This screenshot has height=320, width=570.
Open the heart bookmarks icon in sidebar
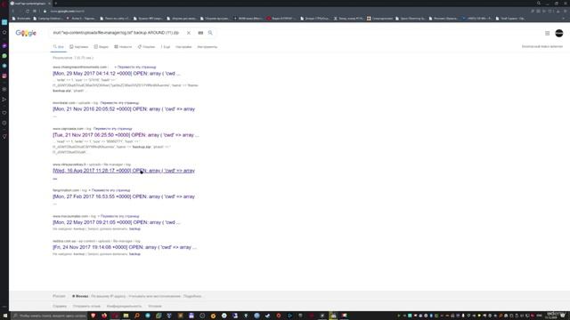(4, 113)
